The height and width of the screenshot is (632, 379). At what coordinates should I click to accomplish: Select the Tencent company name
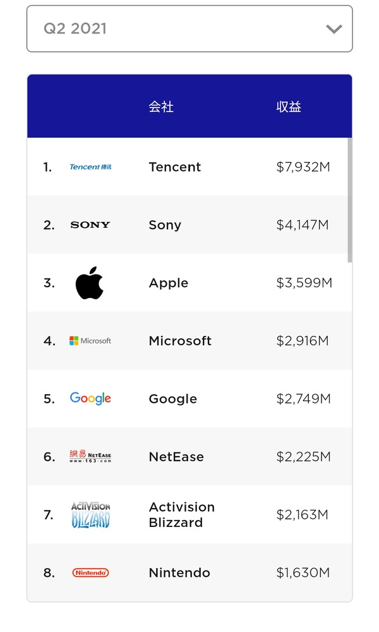point(174,167)
